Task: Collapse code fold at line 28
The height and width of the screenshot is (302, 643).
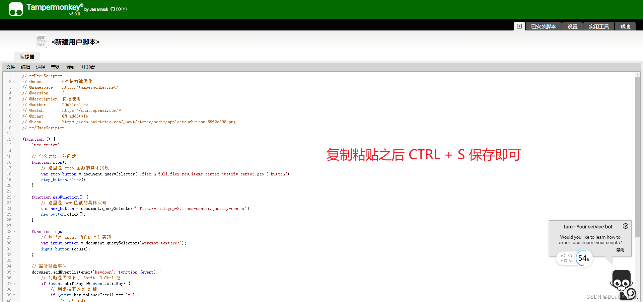Action: click(x=14, y=232)
